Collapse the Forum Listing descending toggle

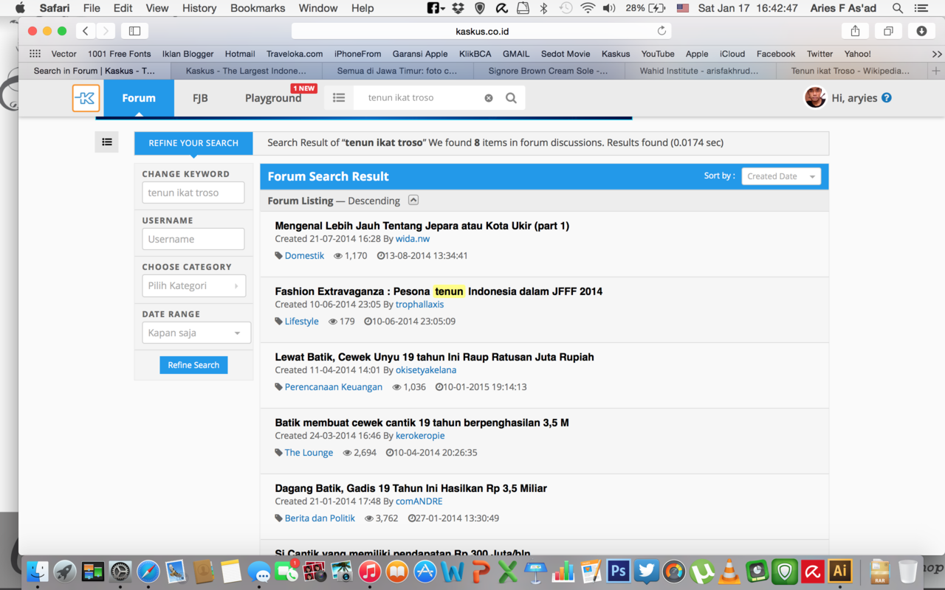click(413, 200)
